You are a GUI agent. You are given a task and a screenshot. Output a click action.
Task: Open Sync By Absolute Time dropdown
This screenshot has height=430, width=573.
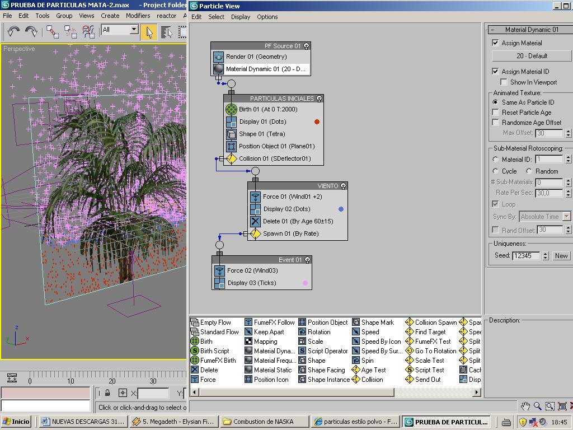coord(566,217)
